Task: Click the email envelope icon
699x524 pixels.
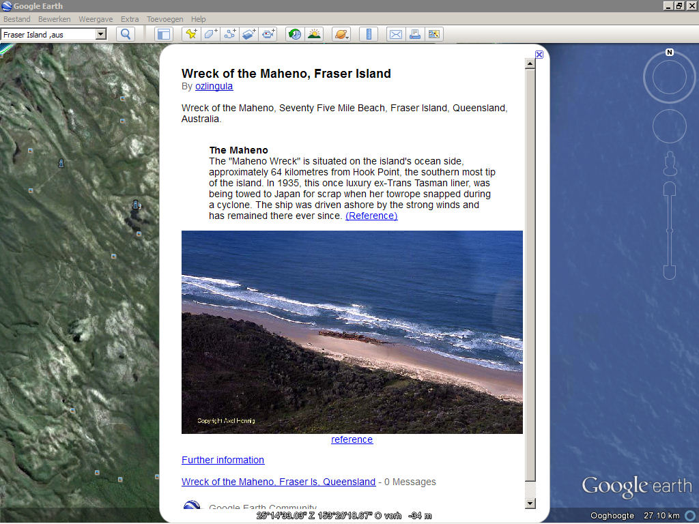Action: [396, 34]
